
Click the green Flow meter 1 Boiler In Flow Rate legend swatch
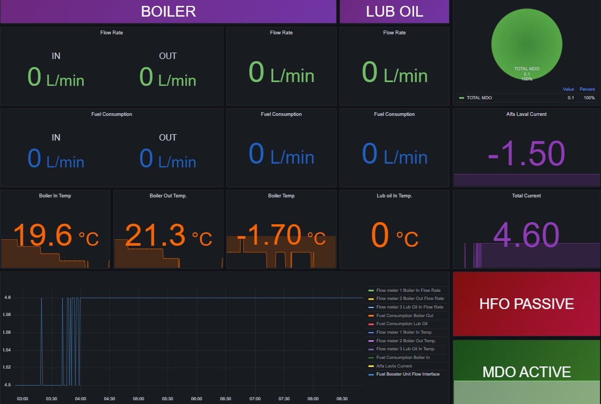point(371,290)
